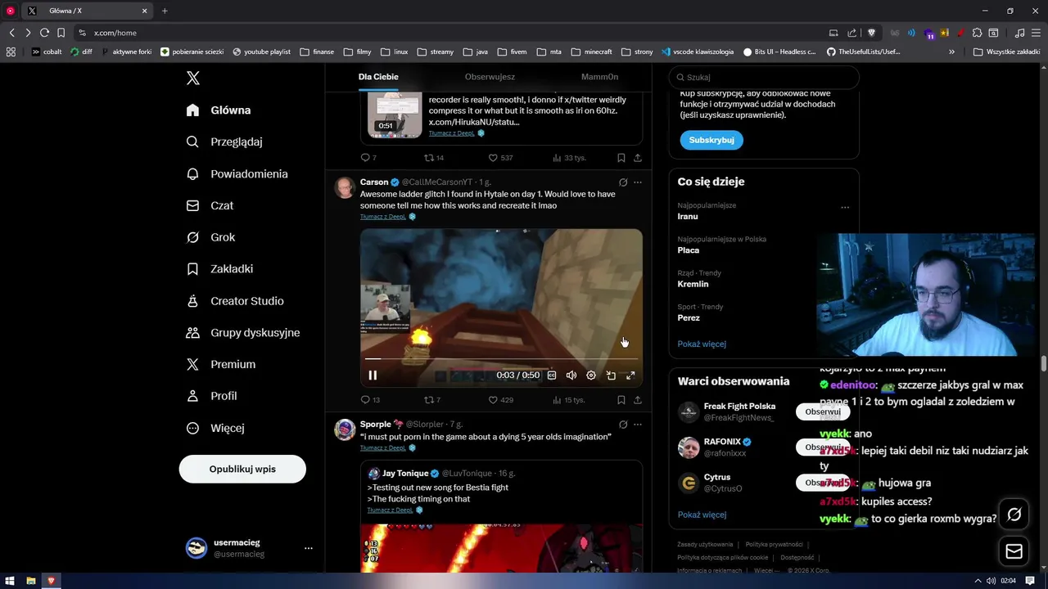1048x589 pixels.
Task: Toggle closed captions on the video
Action: coord(552,375)
